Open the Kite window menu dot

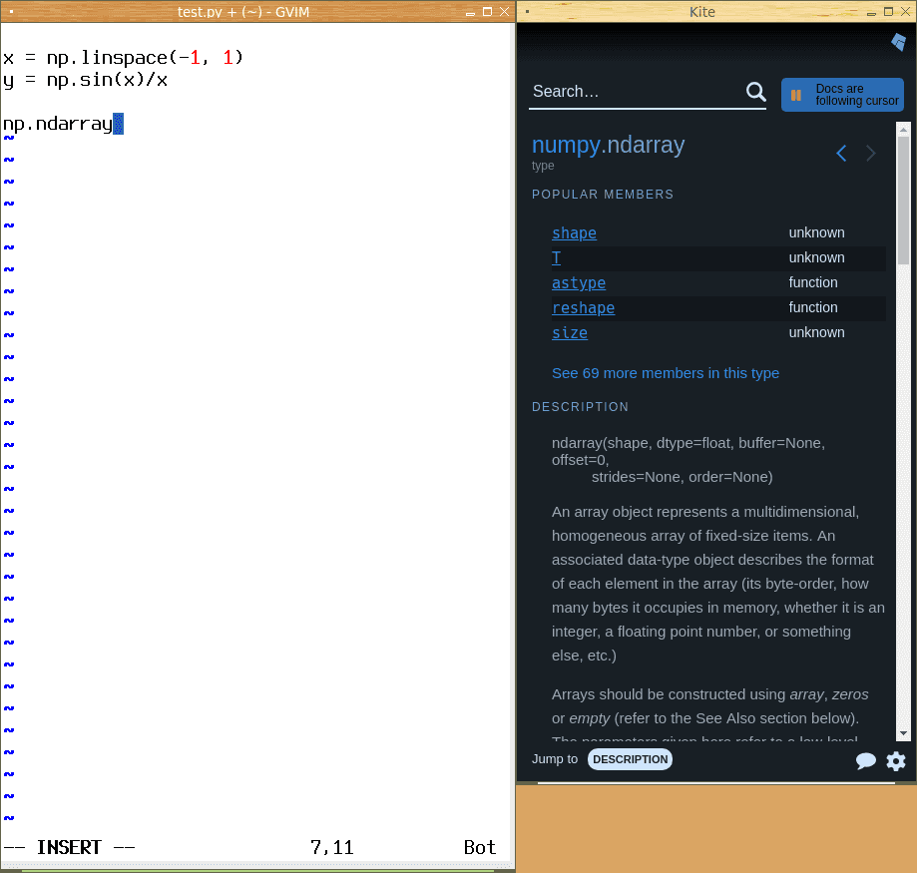pos(528,11)
